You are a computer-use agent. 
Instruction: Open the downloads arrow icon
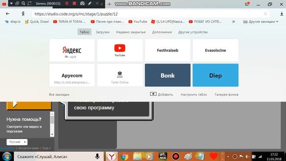coord(282,14)
